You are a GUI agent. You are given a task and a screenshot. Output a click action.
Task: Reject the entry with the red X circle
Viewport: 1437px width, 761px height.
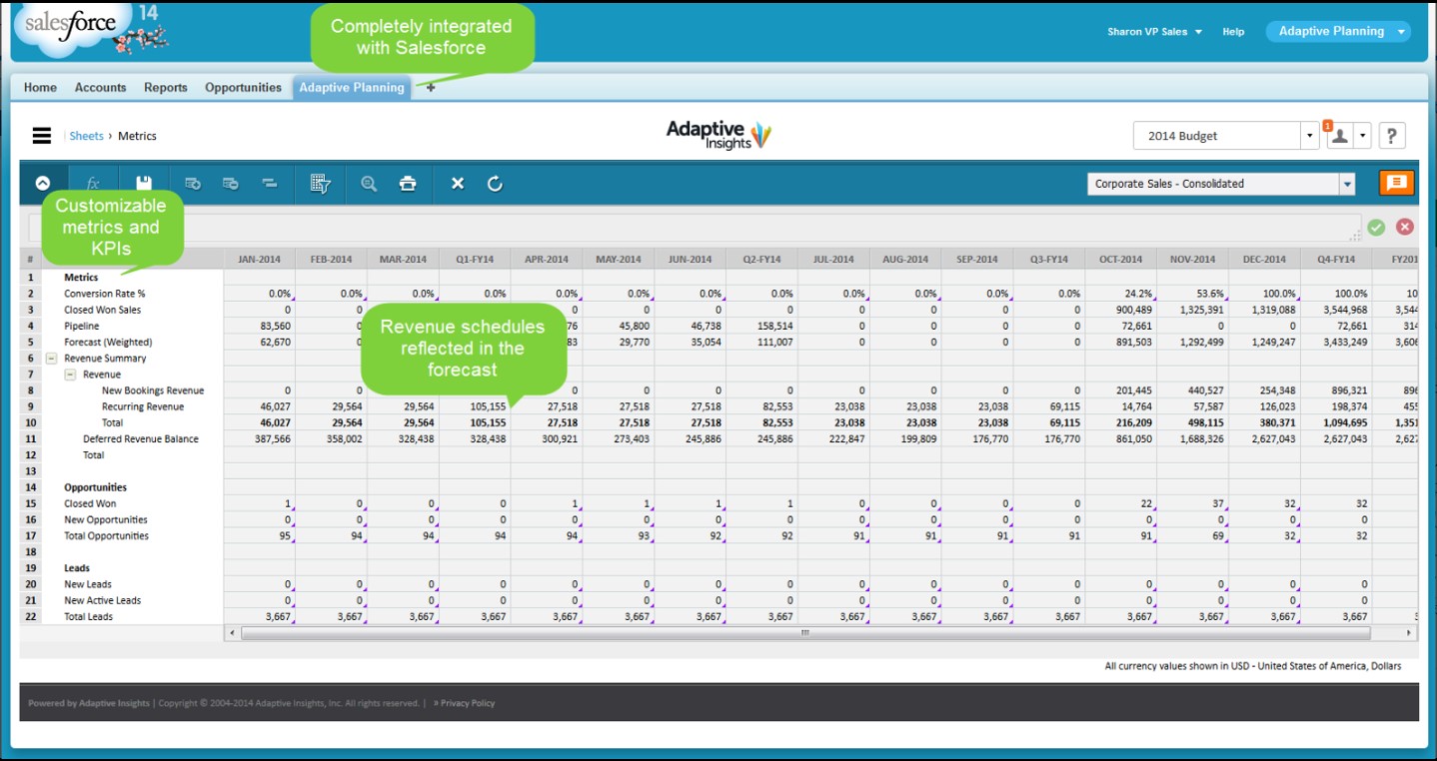[1405, 227]
